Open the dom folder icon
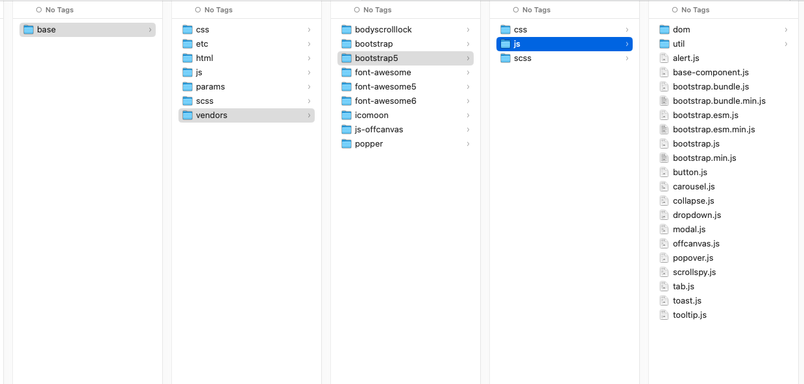This screenshot has height=384, width=804. 664,30
